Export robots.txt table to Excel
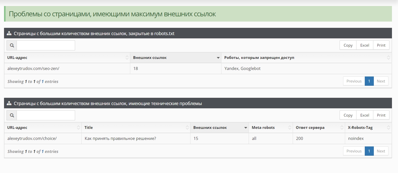Viewport: 398px width, 173px height. [x=364, y=45]
